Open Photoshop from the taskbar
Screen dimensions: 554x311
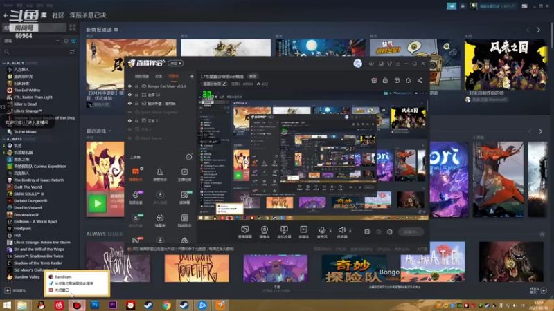[95, 305]
